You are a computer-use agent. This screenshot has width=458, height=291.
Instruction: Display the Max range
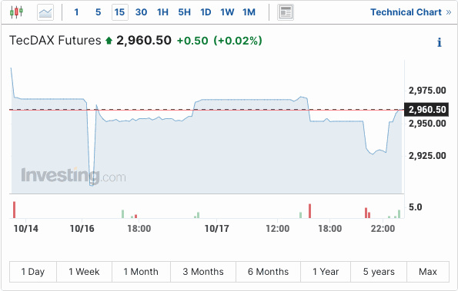point(428,272)
